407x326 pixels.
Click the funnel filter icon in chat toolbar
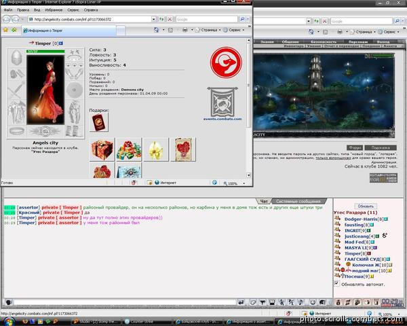pyautogui.click(x=263, y=302)
